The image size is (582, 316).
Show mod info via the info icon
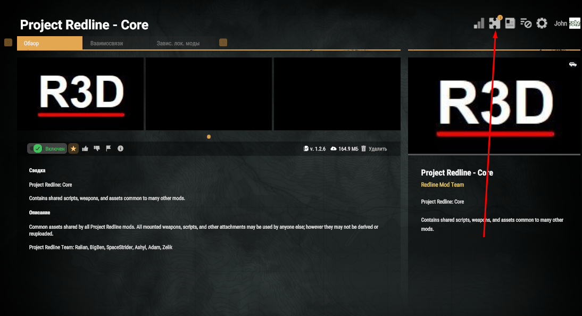[x=121, y=148]
